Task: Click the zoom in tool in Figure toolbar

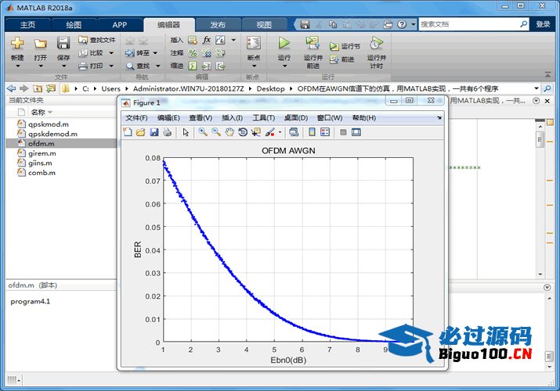Action: [203, 132]
